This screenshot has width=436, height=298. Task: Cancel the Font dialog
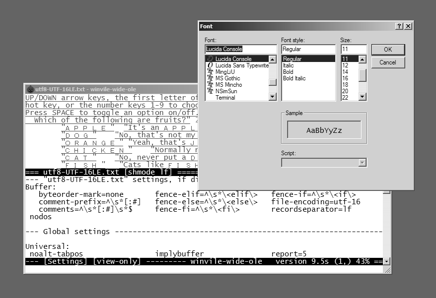point(387,62)
